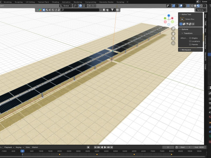Select material preview viewport shading
This screenshot has height=158, width=211.
point(198,6)
